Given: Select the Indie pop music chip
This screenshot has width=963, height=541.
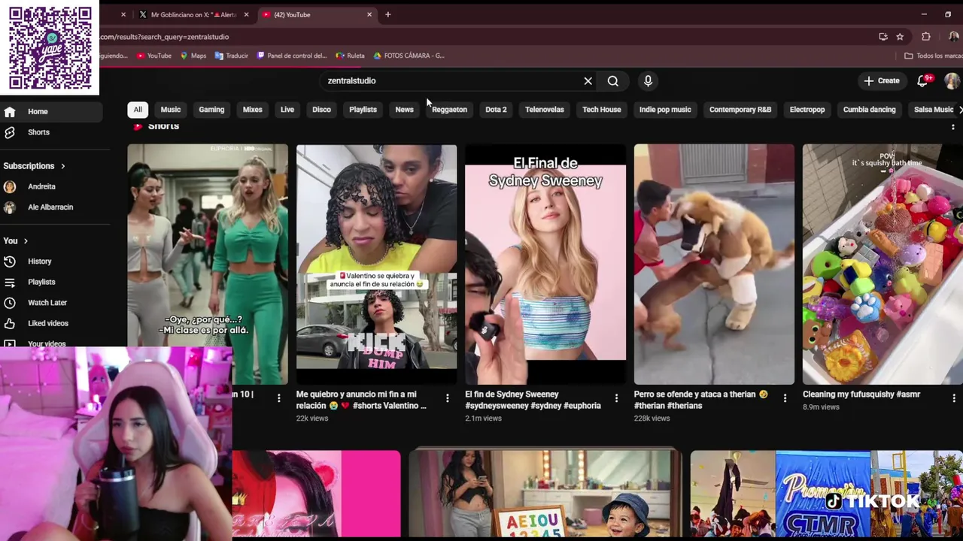Looking at the screenshot, I should tap(665, 110).
